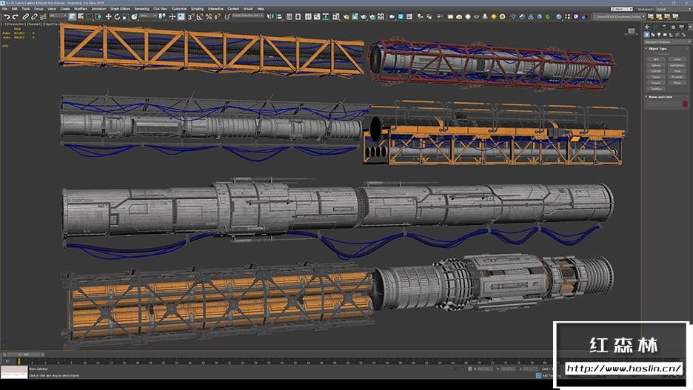Click the Cylinder primitive button

656,71
